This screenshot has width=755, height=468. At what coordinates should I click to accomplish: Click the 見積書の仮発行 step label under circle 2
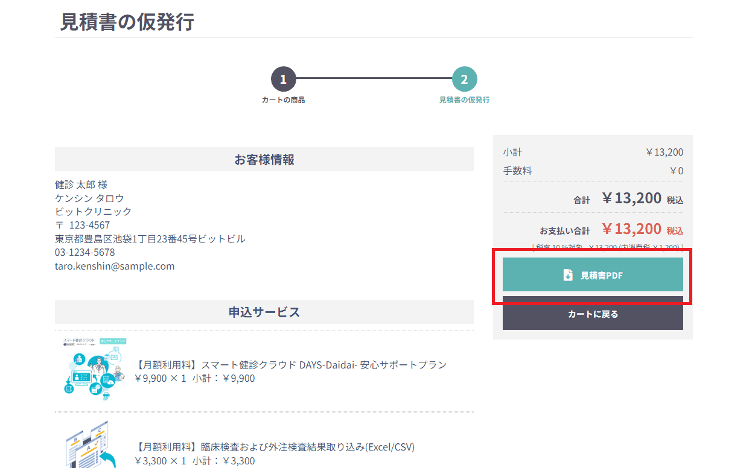coord(464,100)
